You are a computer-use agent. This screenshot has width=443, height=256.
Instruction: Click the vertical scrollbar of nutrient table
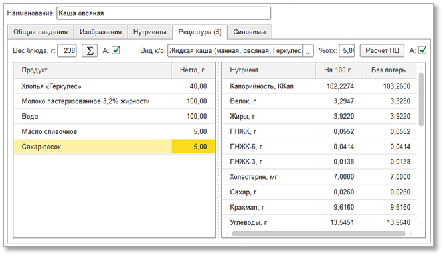(421, 99)
